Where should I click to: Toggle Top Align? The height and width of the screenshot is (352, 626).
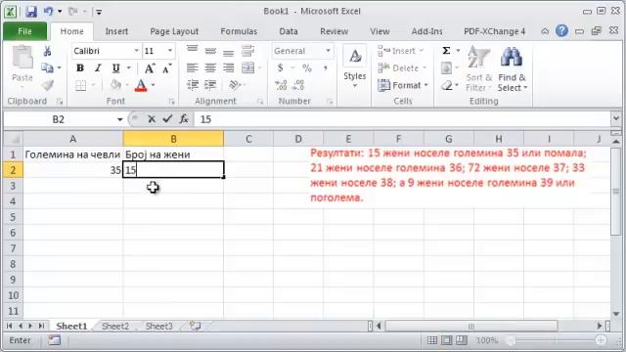[193, 50]
